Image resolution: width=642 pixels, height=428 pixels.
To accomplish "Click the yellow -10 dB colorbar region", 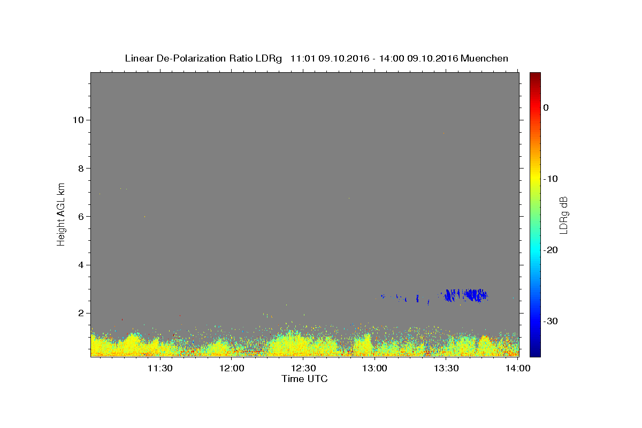I will 535,179.
